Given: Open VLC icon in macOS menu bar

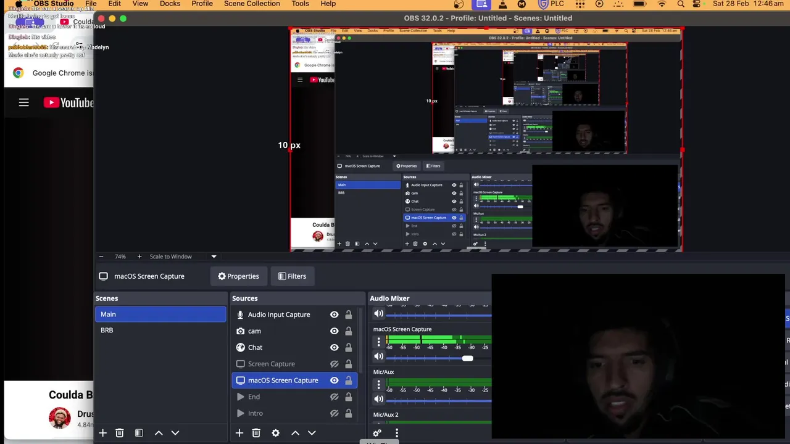Looking at the screenshot, I should [502, 4].
